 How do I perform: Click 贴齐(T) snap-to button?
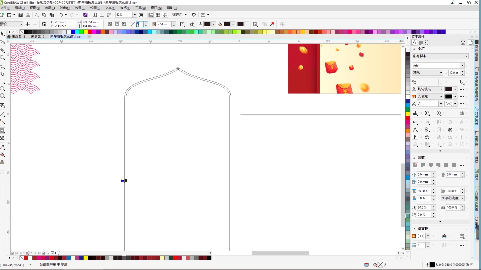pos(177,15)
